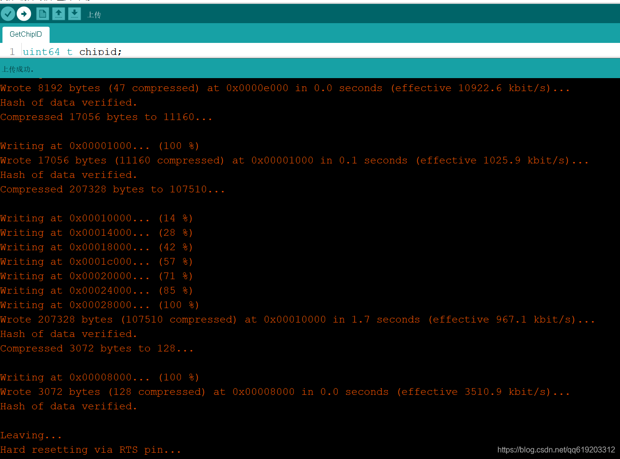620x459 pixels.
Task: Click the 'Wrote 17056 bytes' console line
Action: (294, 161)
